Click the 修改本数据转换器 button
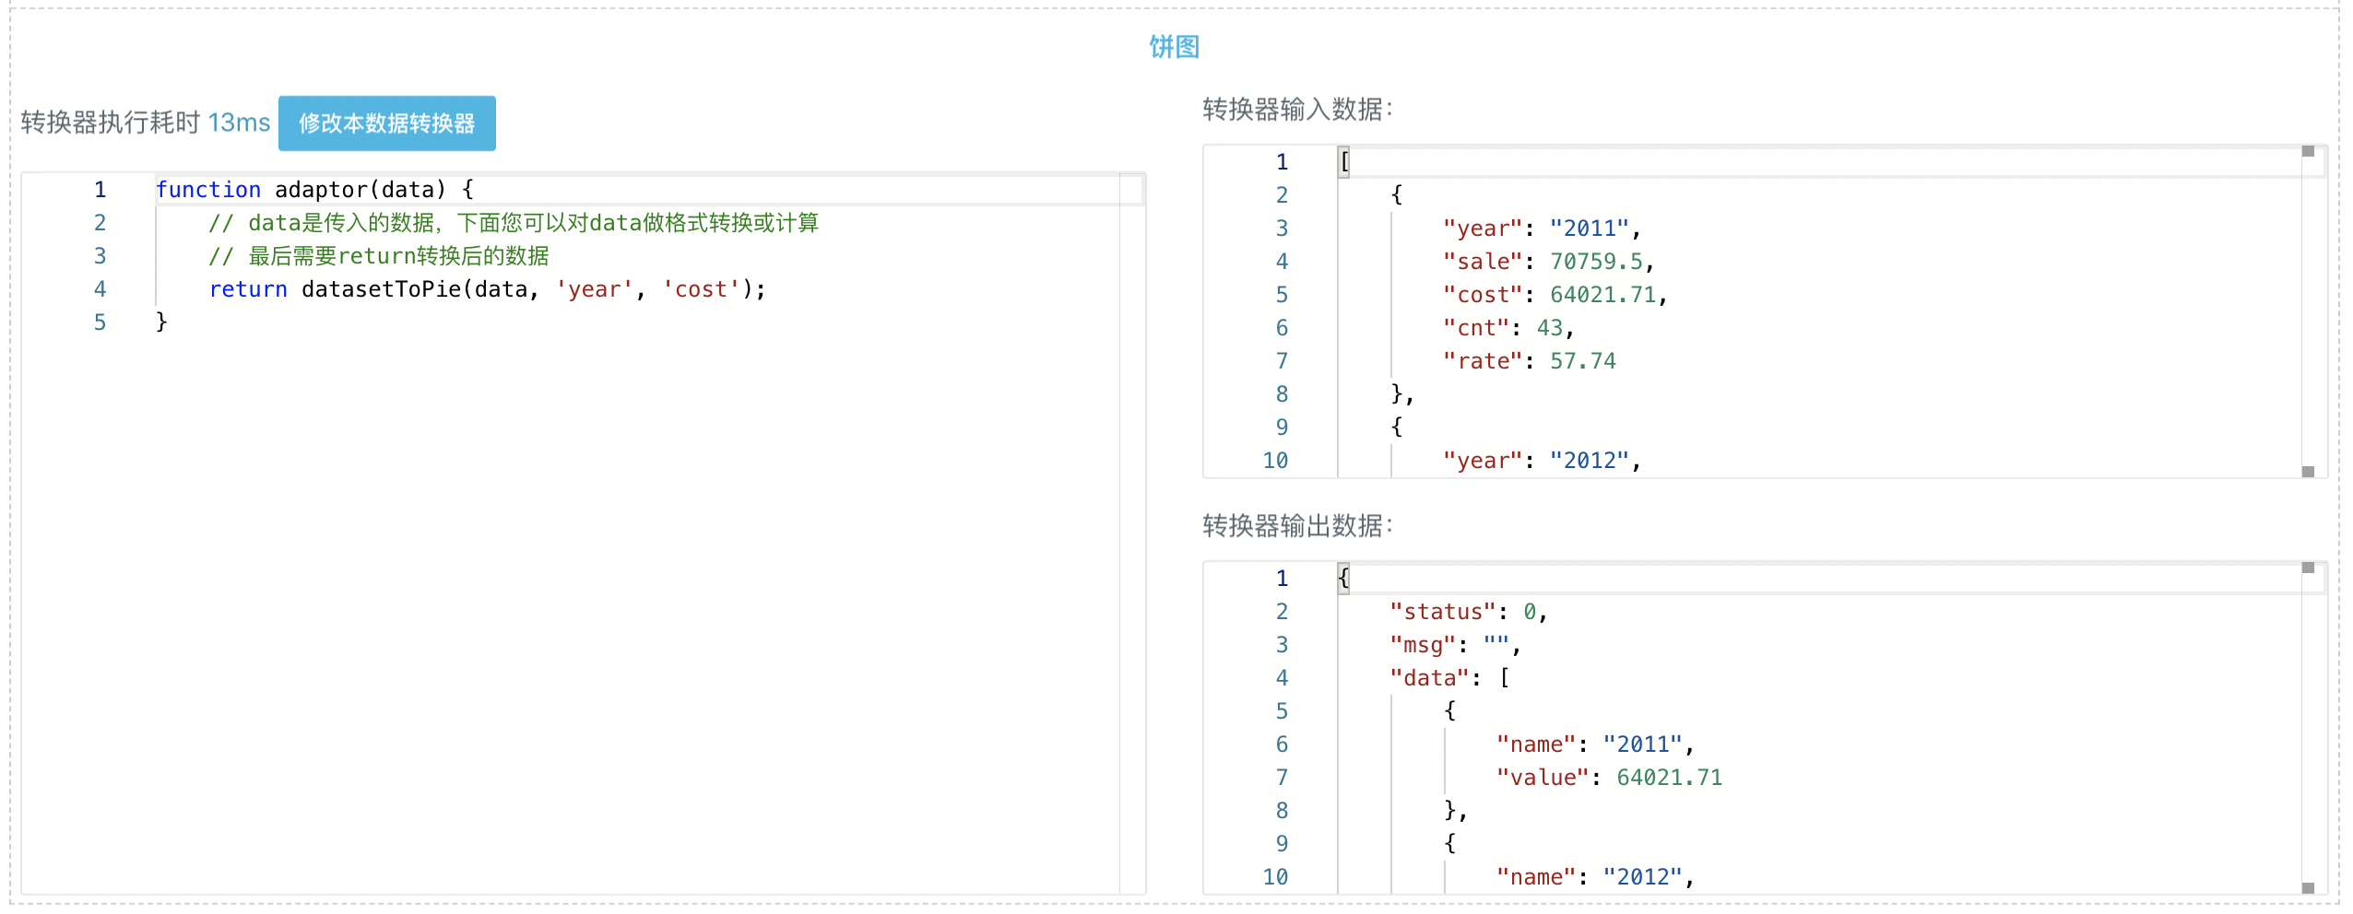Image resolution: width=2353 pixels, height=914 pixels. pos(386,123)
